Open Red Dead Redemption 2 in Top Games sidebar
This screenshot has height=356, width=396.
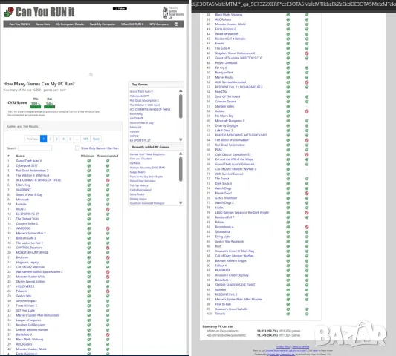point(144,100)
